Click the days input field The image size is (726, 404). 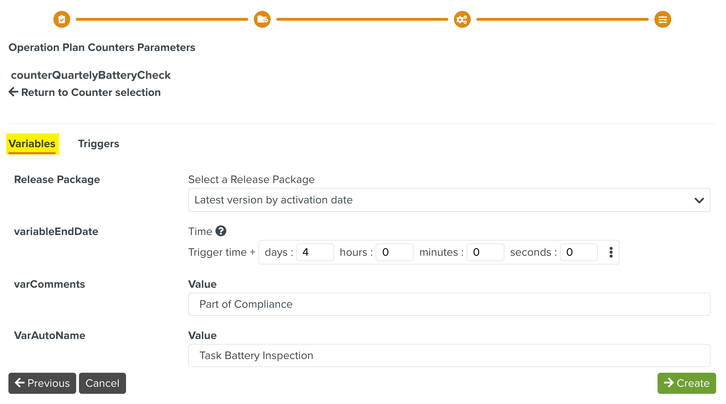(x=315, y=252)
